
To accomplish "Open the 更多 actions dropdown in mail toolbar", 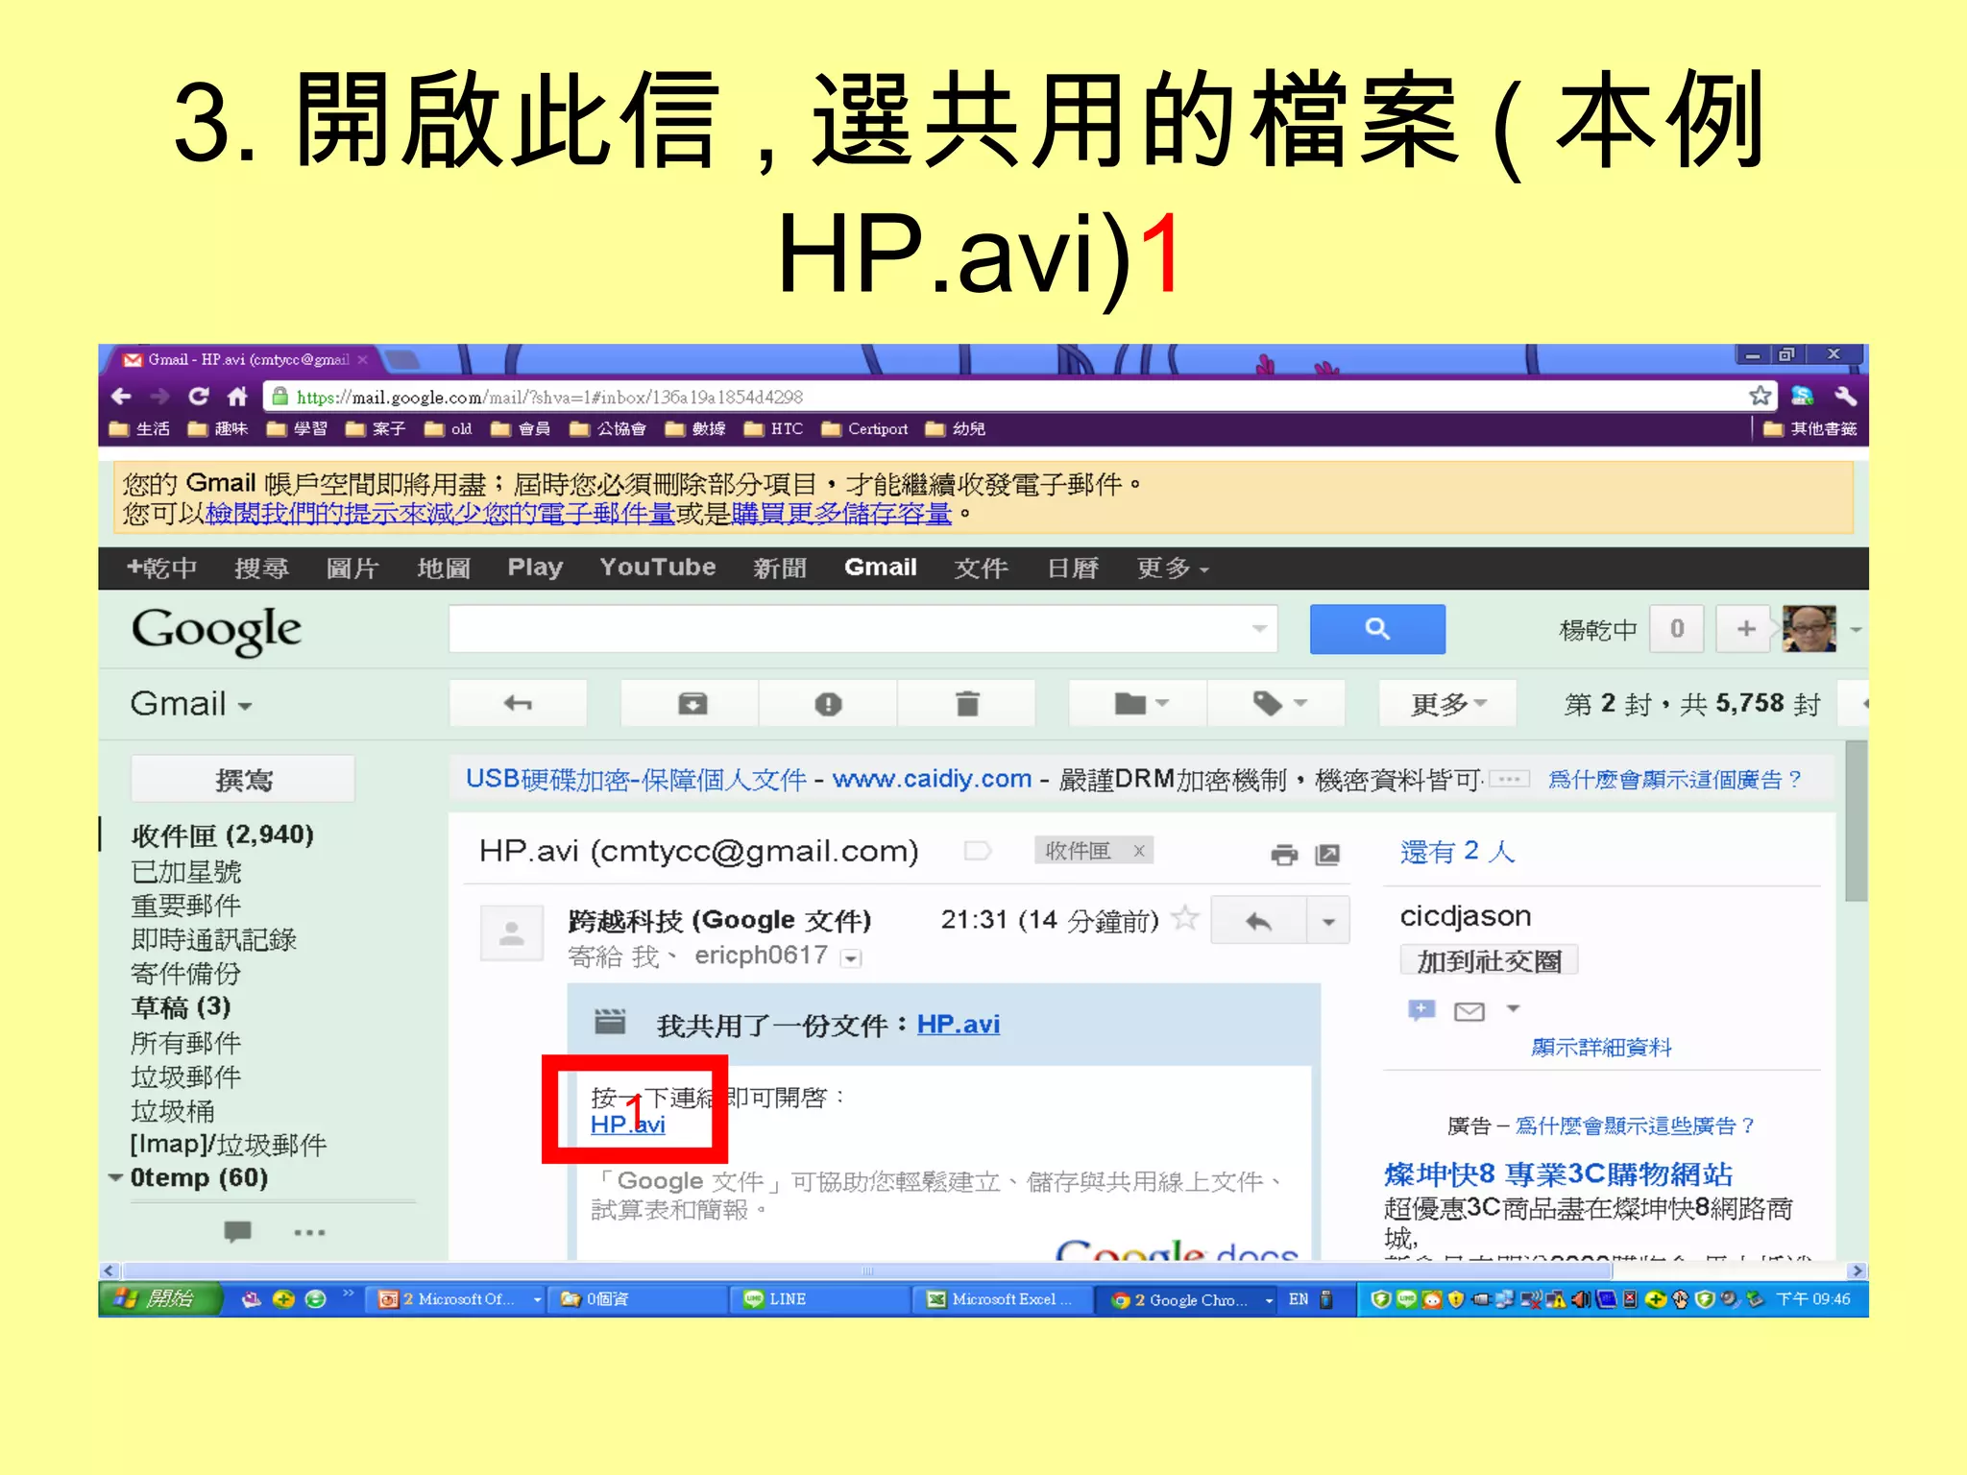I will click(x=1448, y=704).
